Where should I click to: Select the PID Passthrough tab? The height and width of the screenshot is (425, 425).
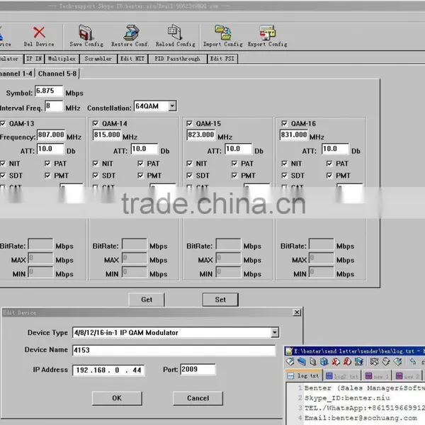pyautogui.click(x=177, y=59)
